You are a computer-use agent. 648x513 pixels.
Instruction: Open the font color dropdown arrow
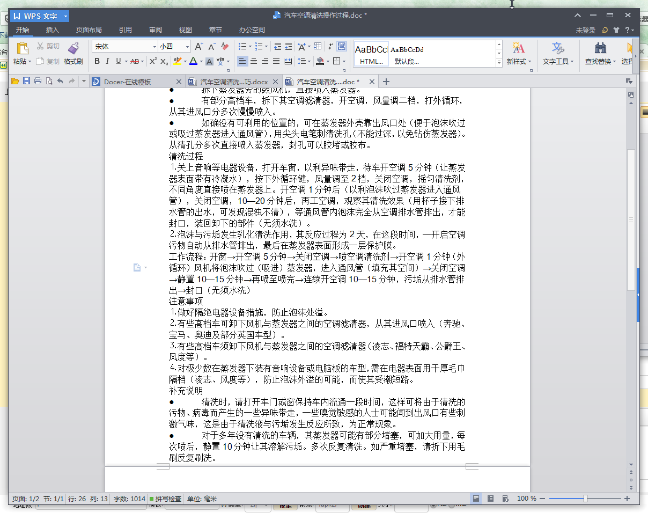[201, 61]
